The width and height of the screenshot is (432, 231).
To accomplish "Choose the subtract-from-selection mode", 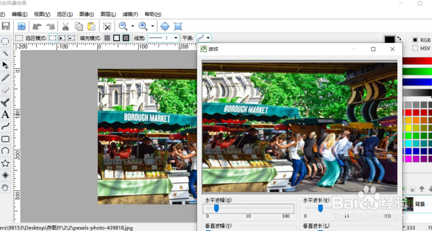I will [x=71, y=38].
